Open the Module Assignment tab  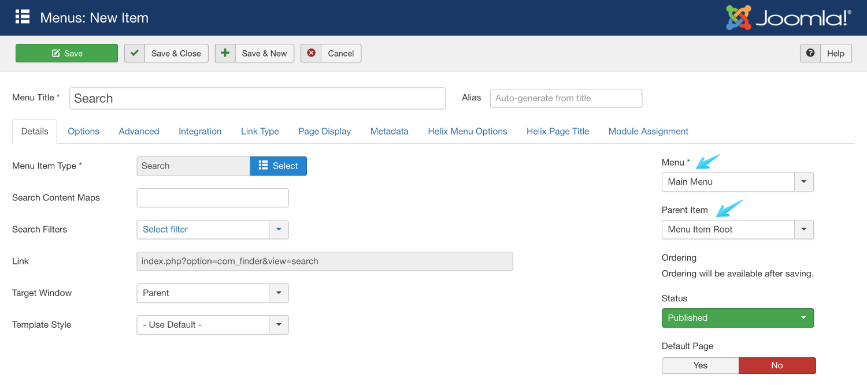648,131
